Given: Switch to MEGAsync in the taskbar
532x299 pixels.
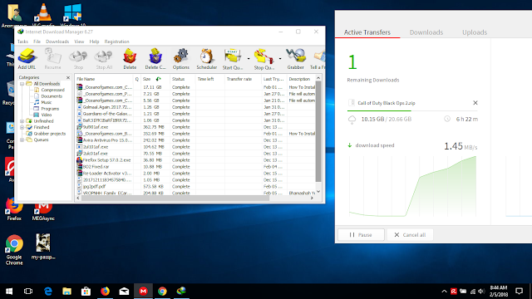Looking at the screenshot, I should [143, 292].
